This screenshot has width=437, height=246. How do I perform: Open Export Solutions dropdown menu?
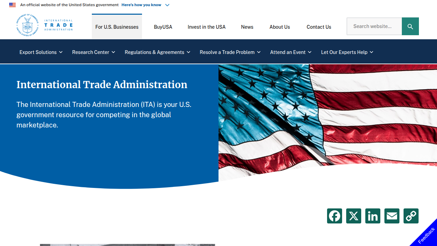(41, 52)
